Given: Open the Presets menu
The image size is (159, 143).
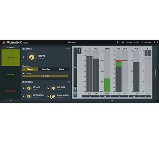Looking at the screenshot, I should (72, 42).
